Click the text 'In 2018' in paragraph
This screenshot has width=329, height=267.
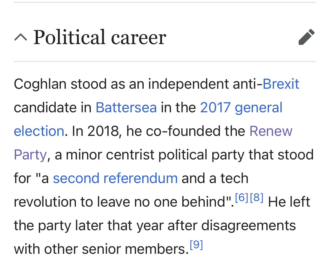point(96,131)
